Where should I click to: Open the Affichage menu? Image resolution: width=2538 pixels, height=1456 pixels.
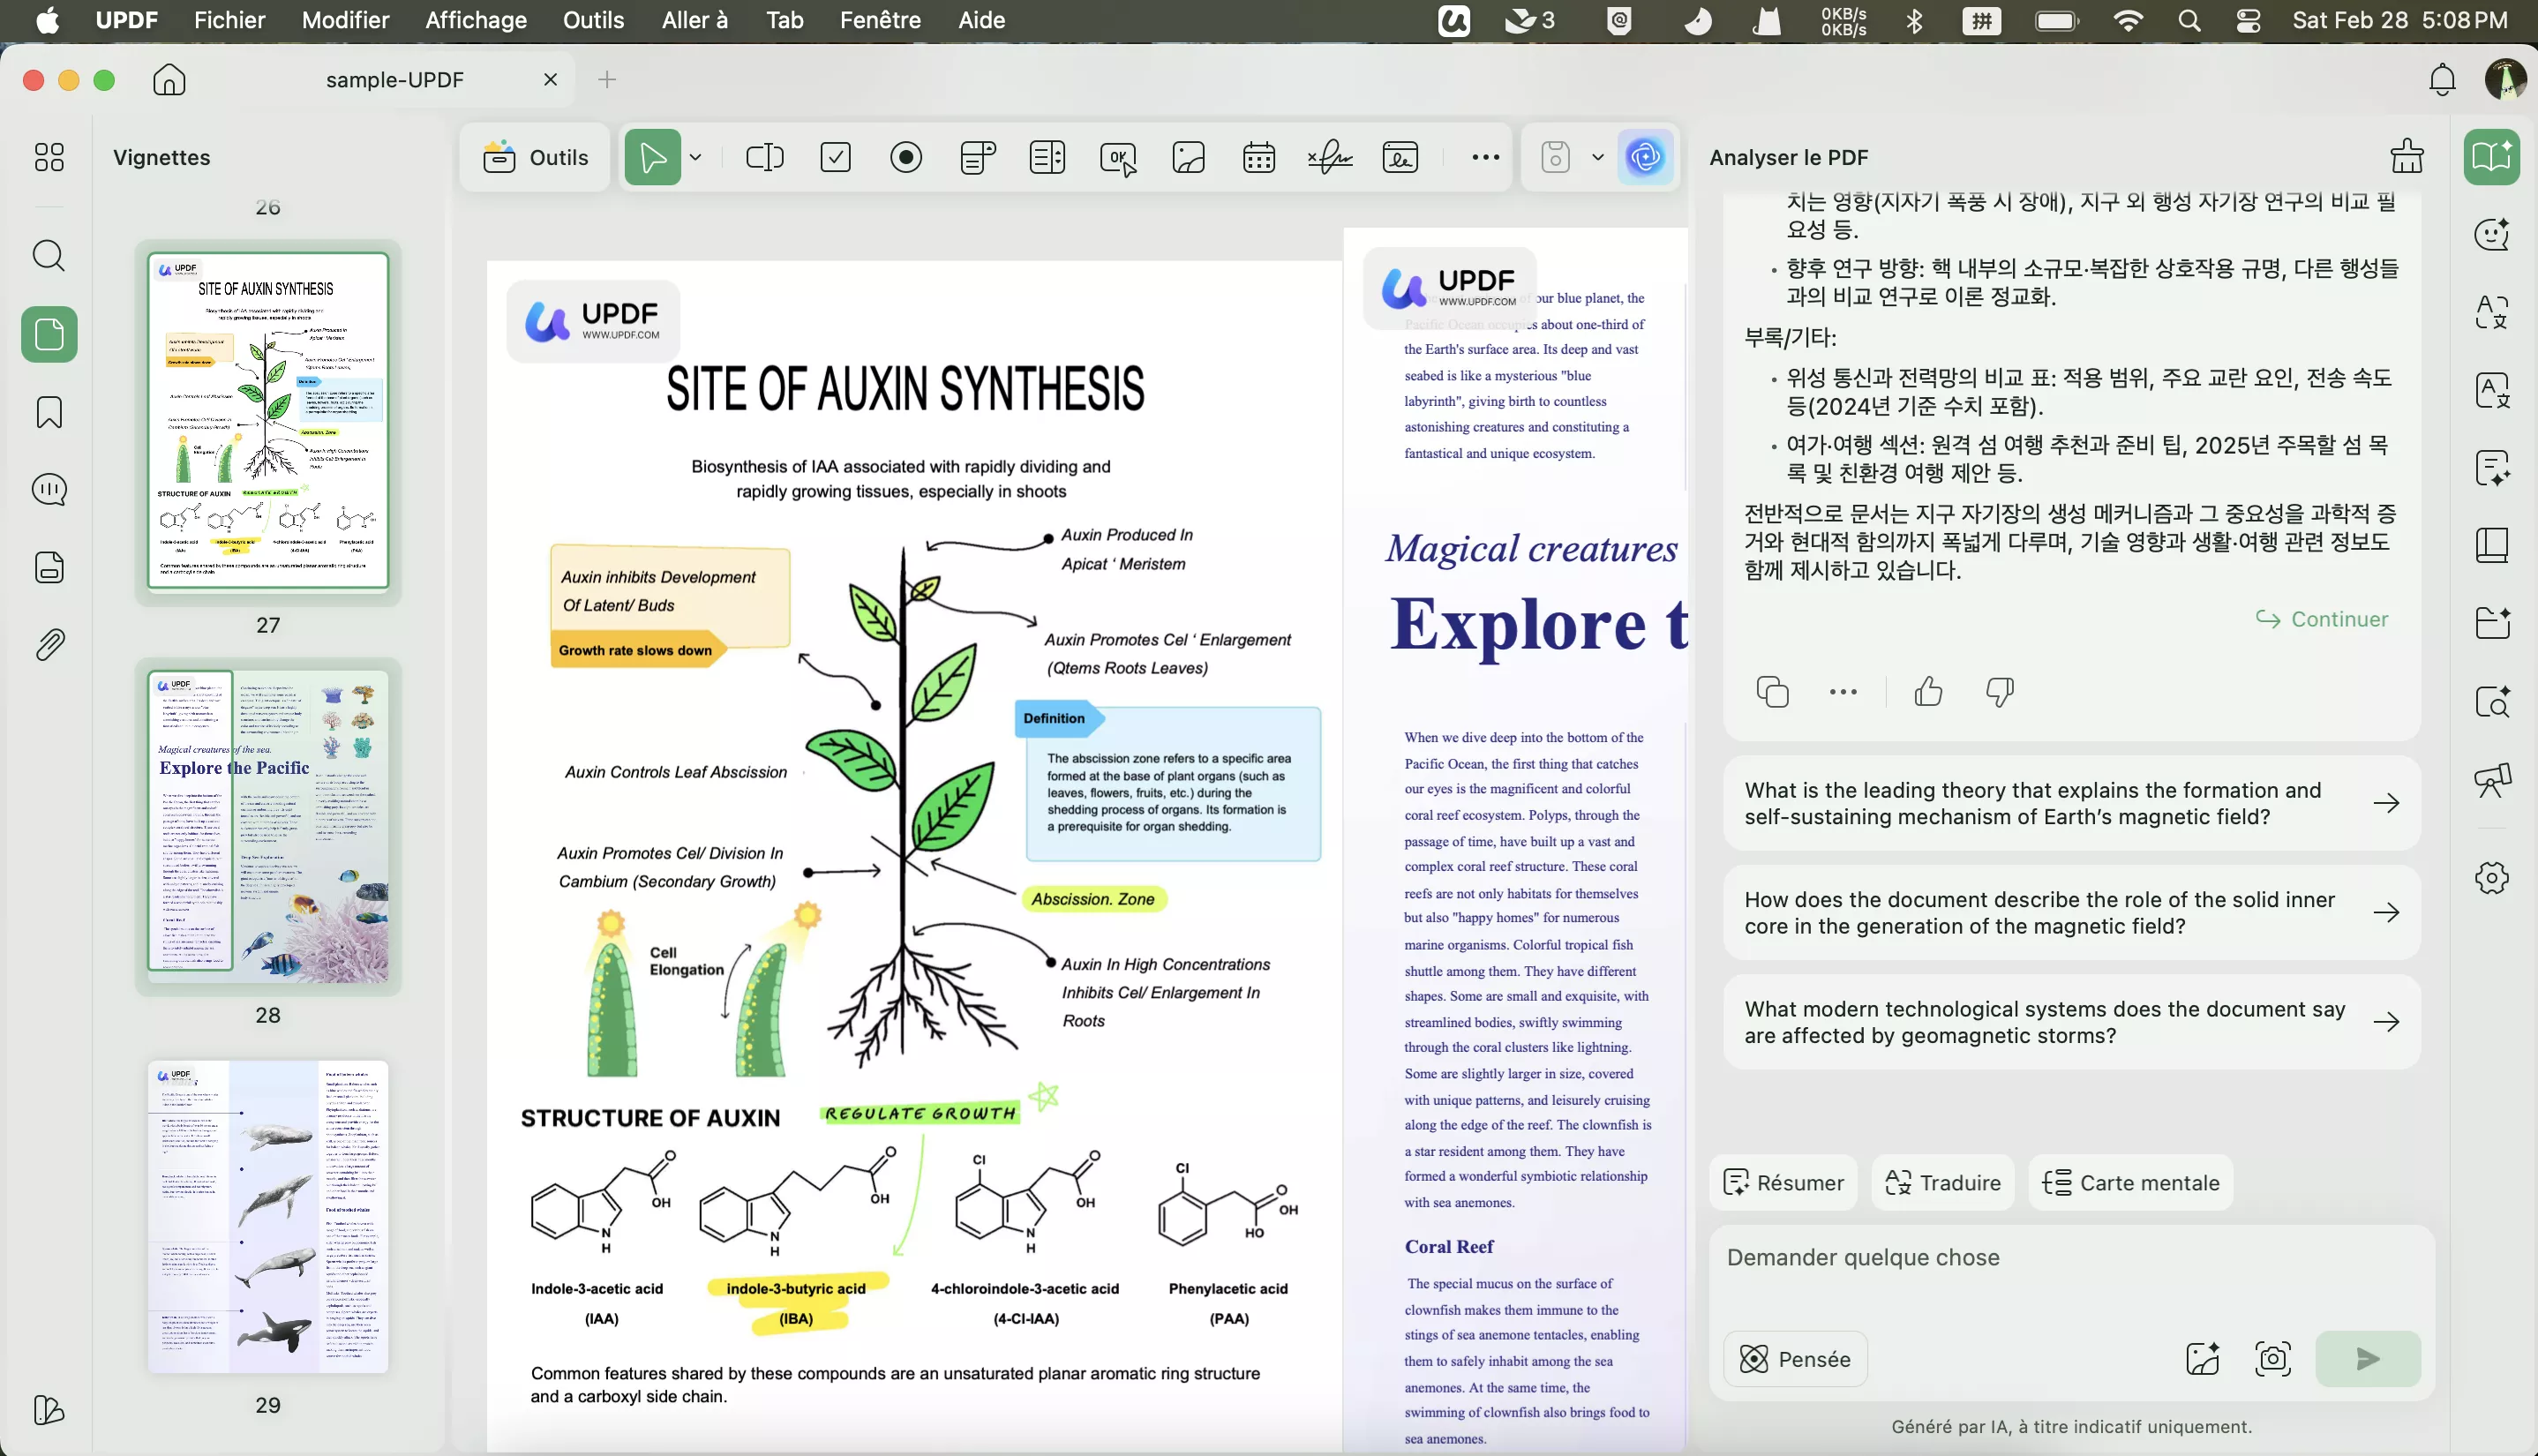[476, 20]
